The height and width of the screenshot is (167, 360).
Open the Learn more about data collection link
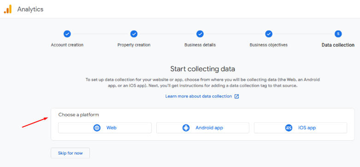coord(199,96)
